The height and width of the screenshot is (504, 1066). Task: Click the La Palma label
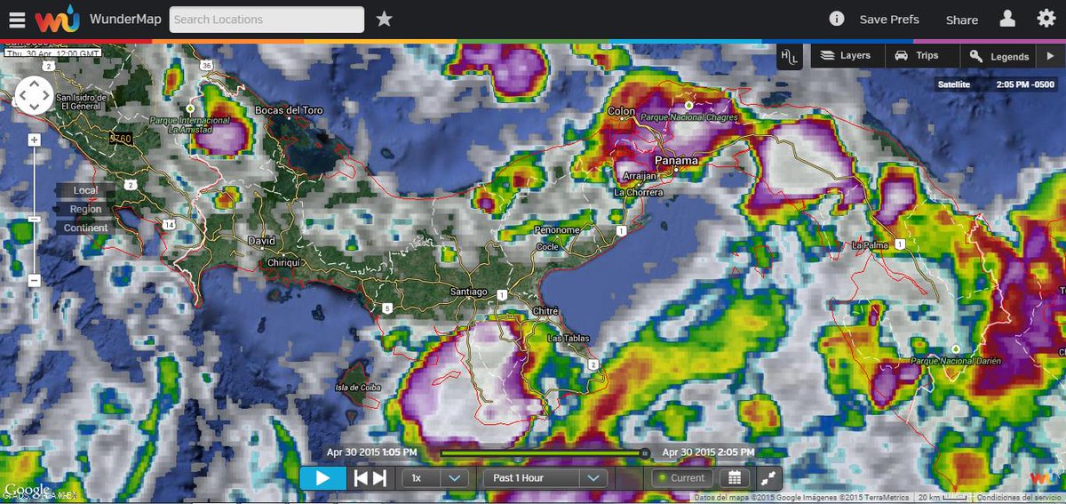pos(870,245)
